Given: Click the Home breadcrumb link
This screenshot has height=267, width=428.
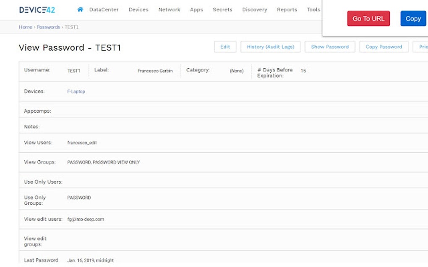Looking at the screenshot, I should click(x=25, y=26).
